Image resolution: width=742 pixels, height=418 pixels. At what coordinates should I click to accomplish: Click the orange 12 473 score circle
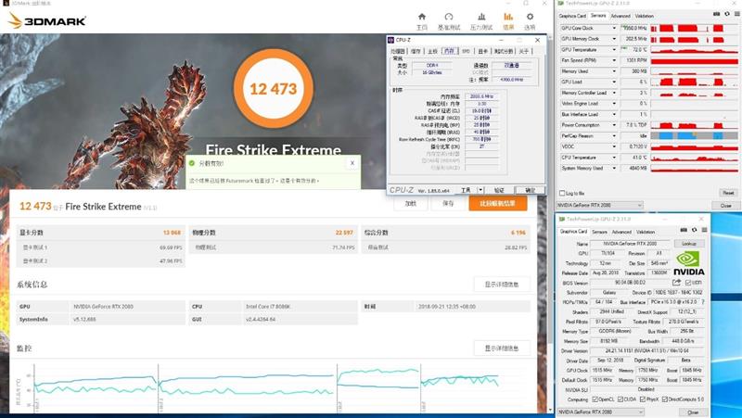pyautogui.click(x=274, y=88)
